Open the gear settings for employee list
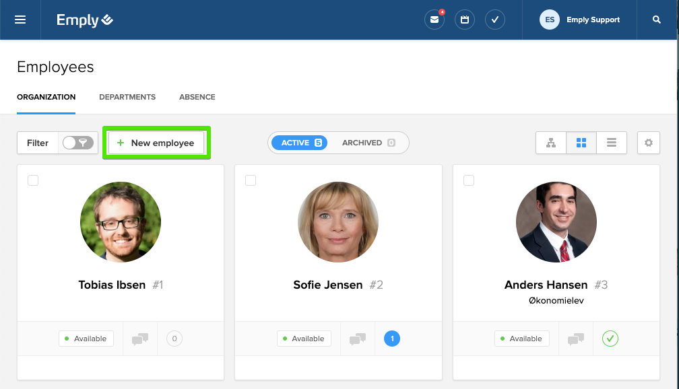The height and width of the screenshot is (389, 679). point(649,143)
